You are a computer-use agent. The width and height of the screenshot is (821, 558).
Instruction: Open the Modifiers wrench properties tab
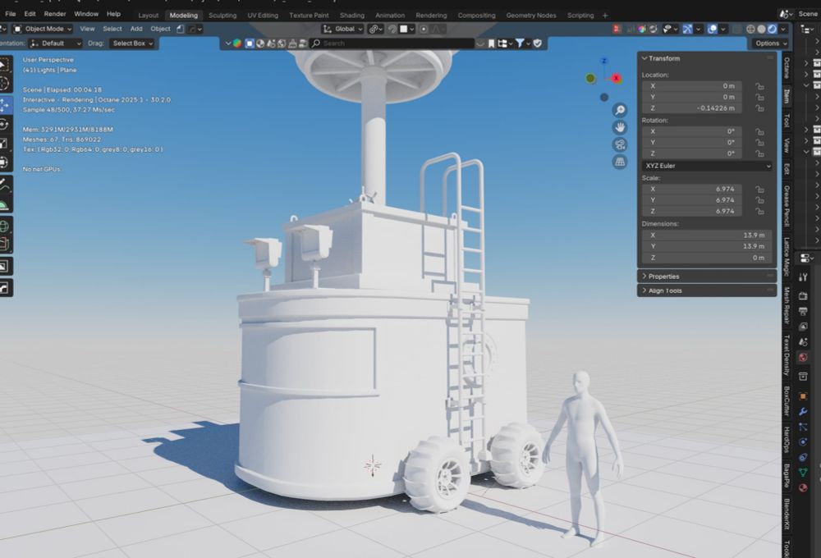tap(803, 412)
